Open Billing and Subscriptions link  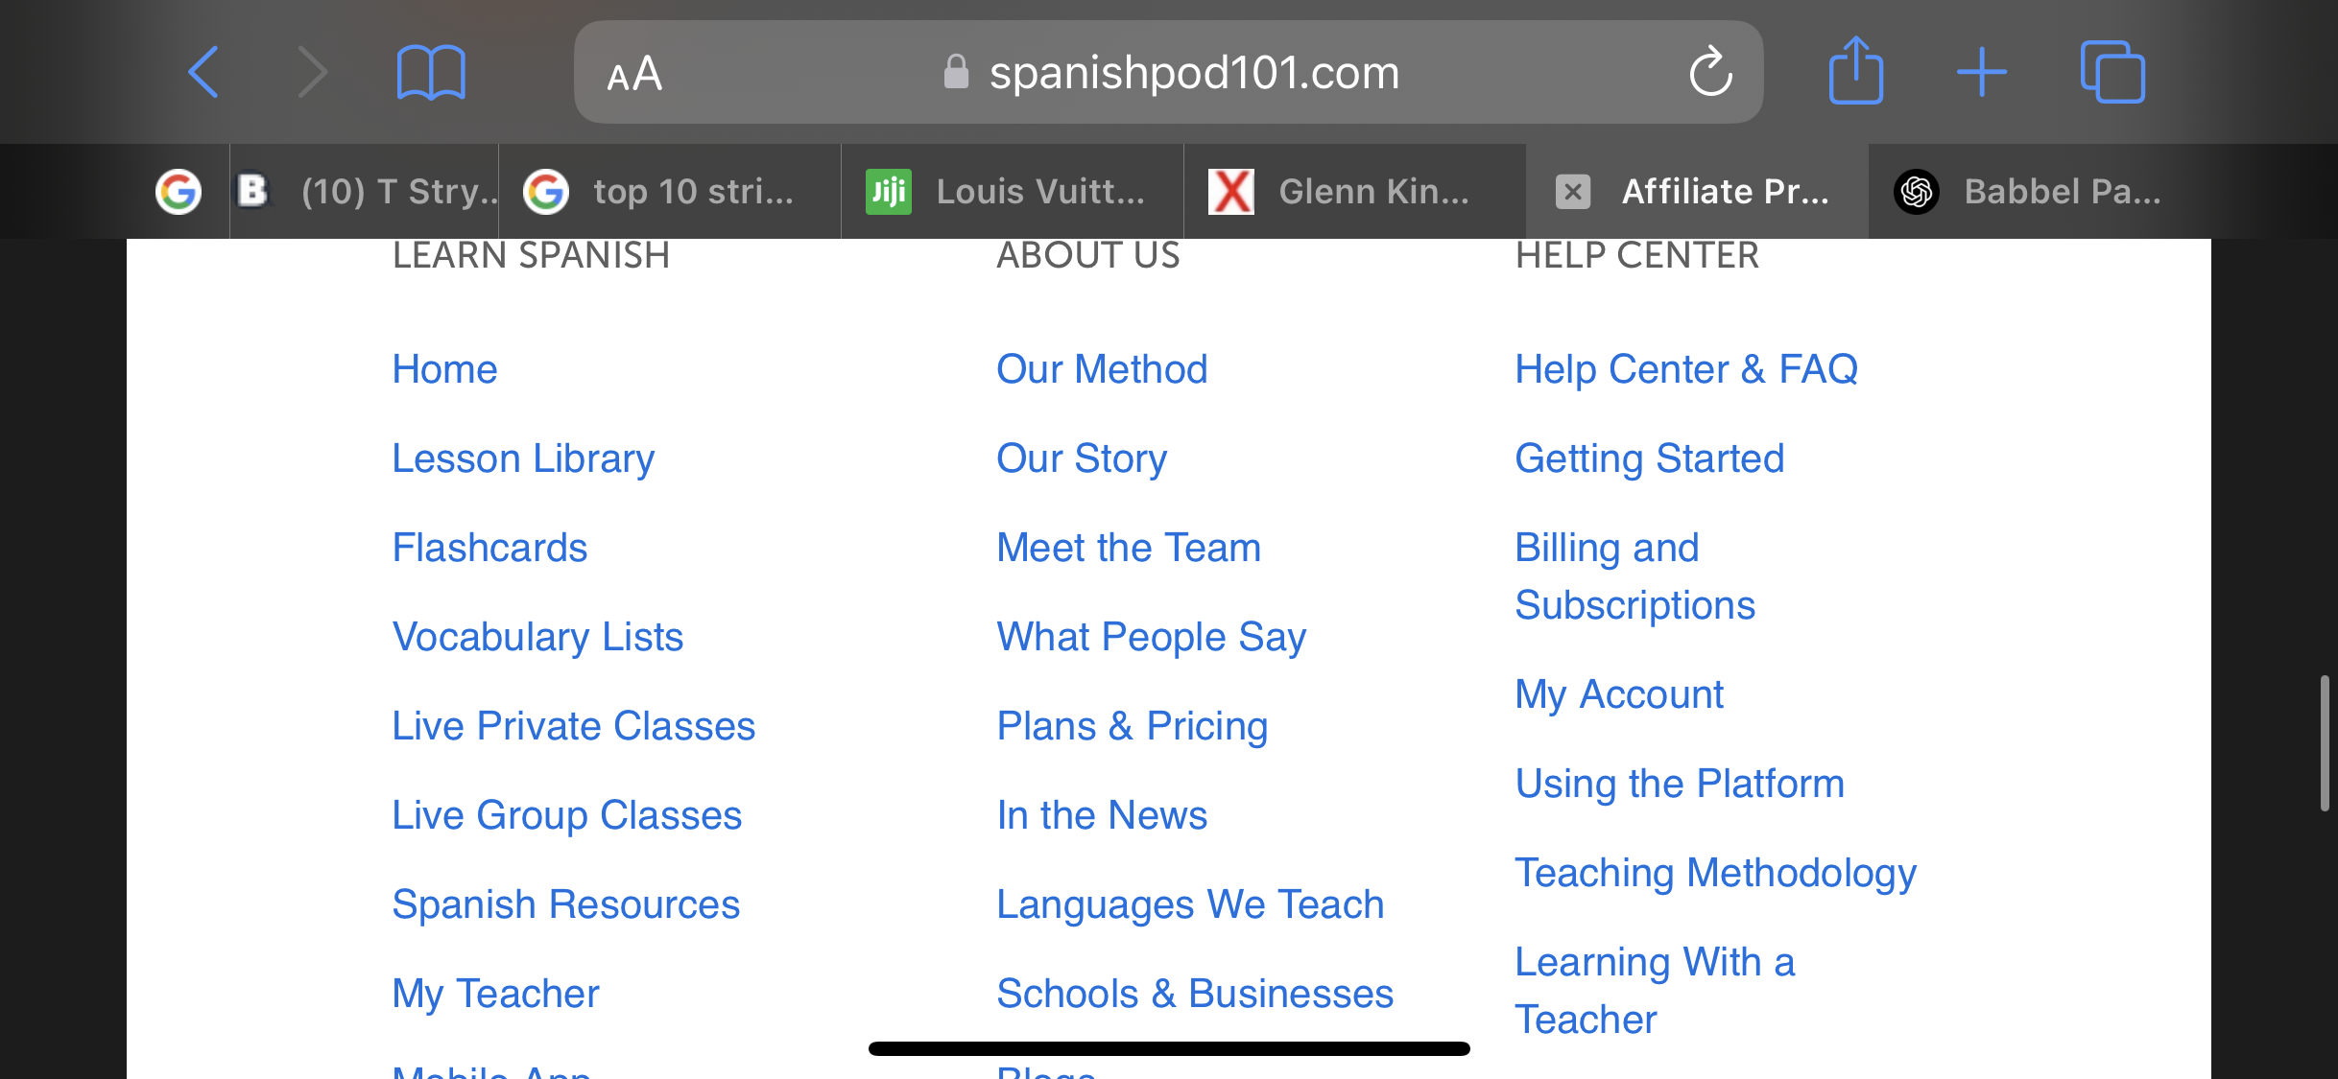pos(1634,576)
